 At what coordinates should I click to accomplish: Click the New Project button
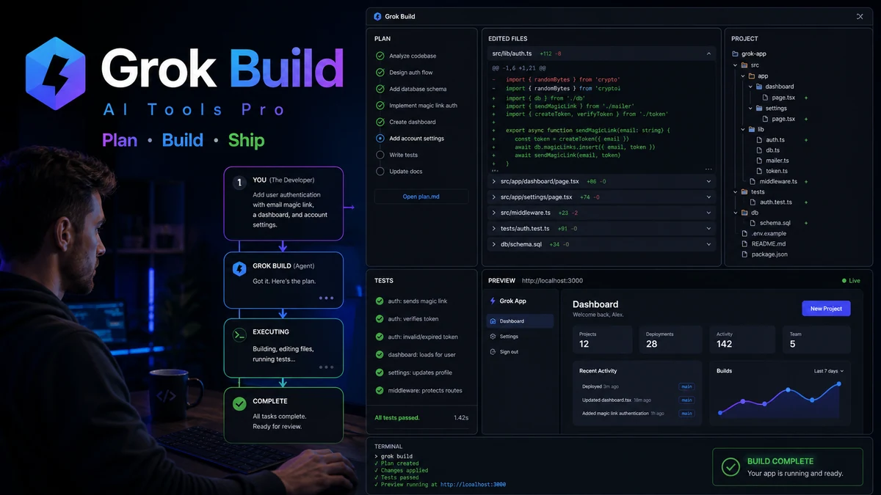(826, 309)
